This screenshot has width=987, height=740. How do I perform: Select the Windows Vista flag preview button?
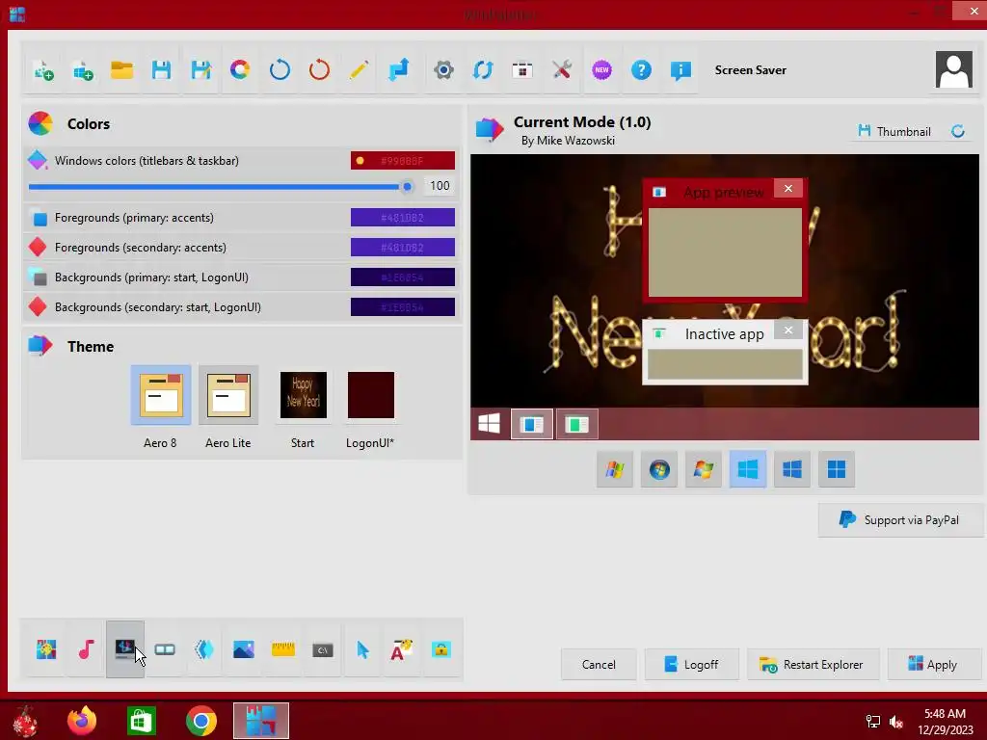(703, 469)
